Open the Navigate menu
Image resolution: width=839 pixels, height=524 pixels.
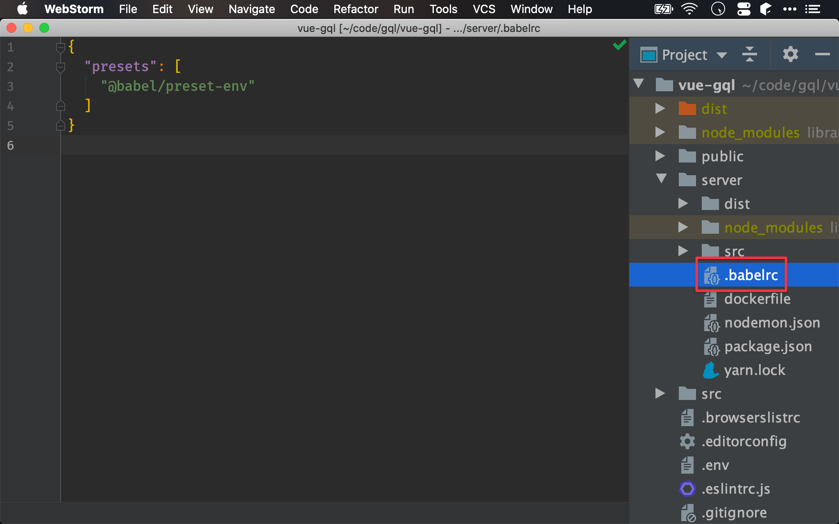252,9
